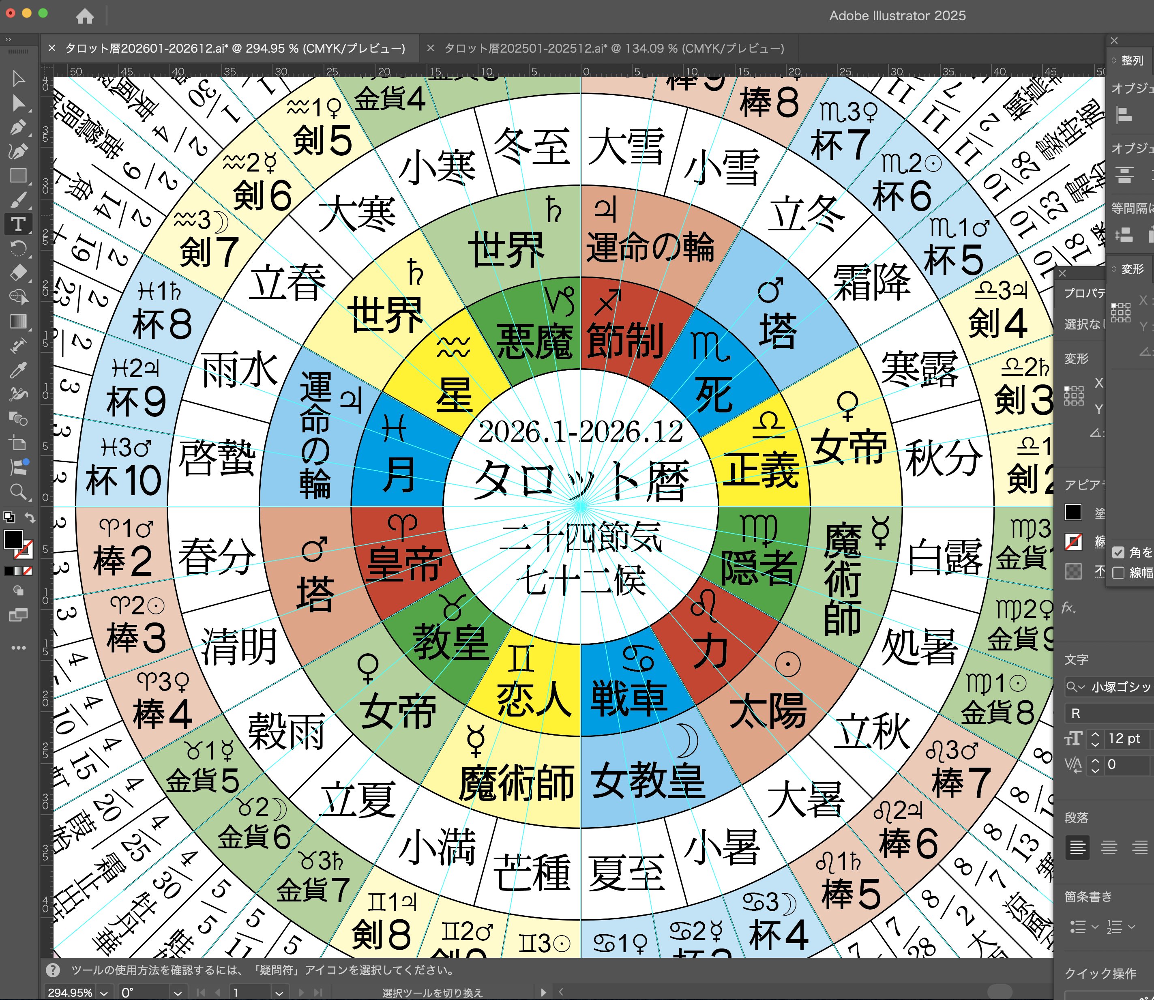Select the Zoom magnifier tool
The height and width of the screenshot is (1000, 1154).
click(x=18, y=491)
